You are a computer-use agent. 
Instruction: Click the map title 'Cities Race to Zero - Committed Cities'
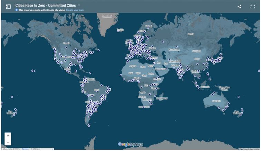[46, 6]
